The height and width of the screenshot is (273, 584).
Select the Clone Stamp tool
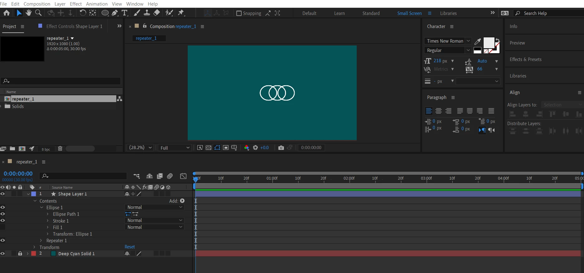(147, 13)
